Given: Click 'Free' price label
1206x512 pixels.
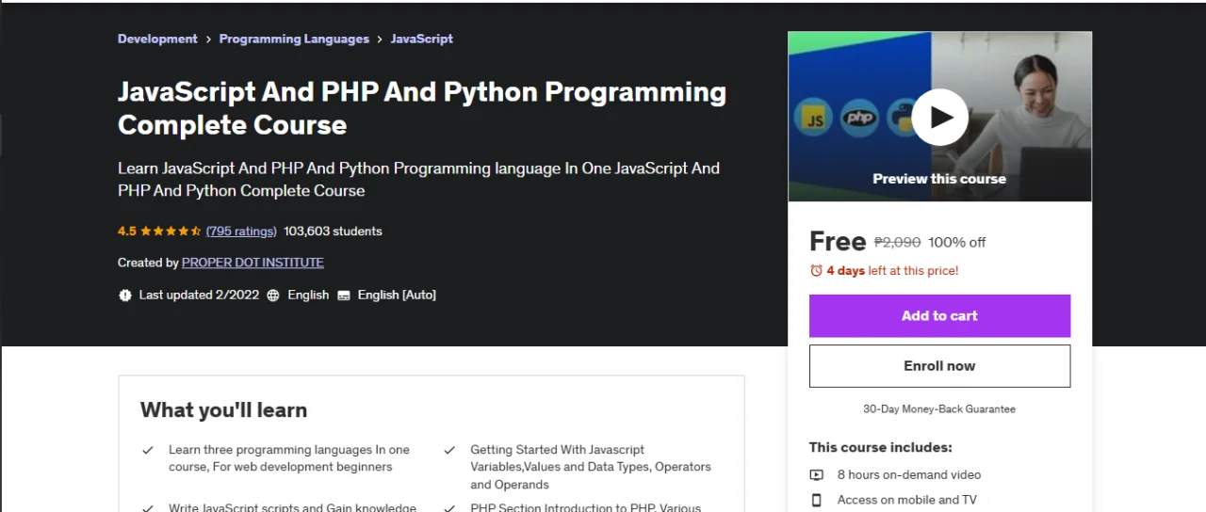Looking at the screenshot, I should 838,242.
